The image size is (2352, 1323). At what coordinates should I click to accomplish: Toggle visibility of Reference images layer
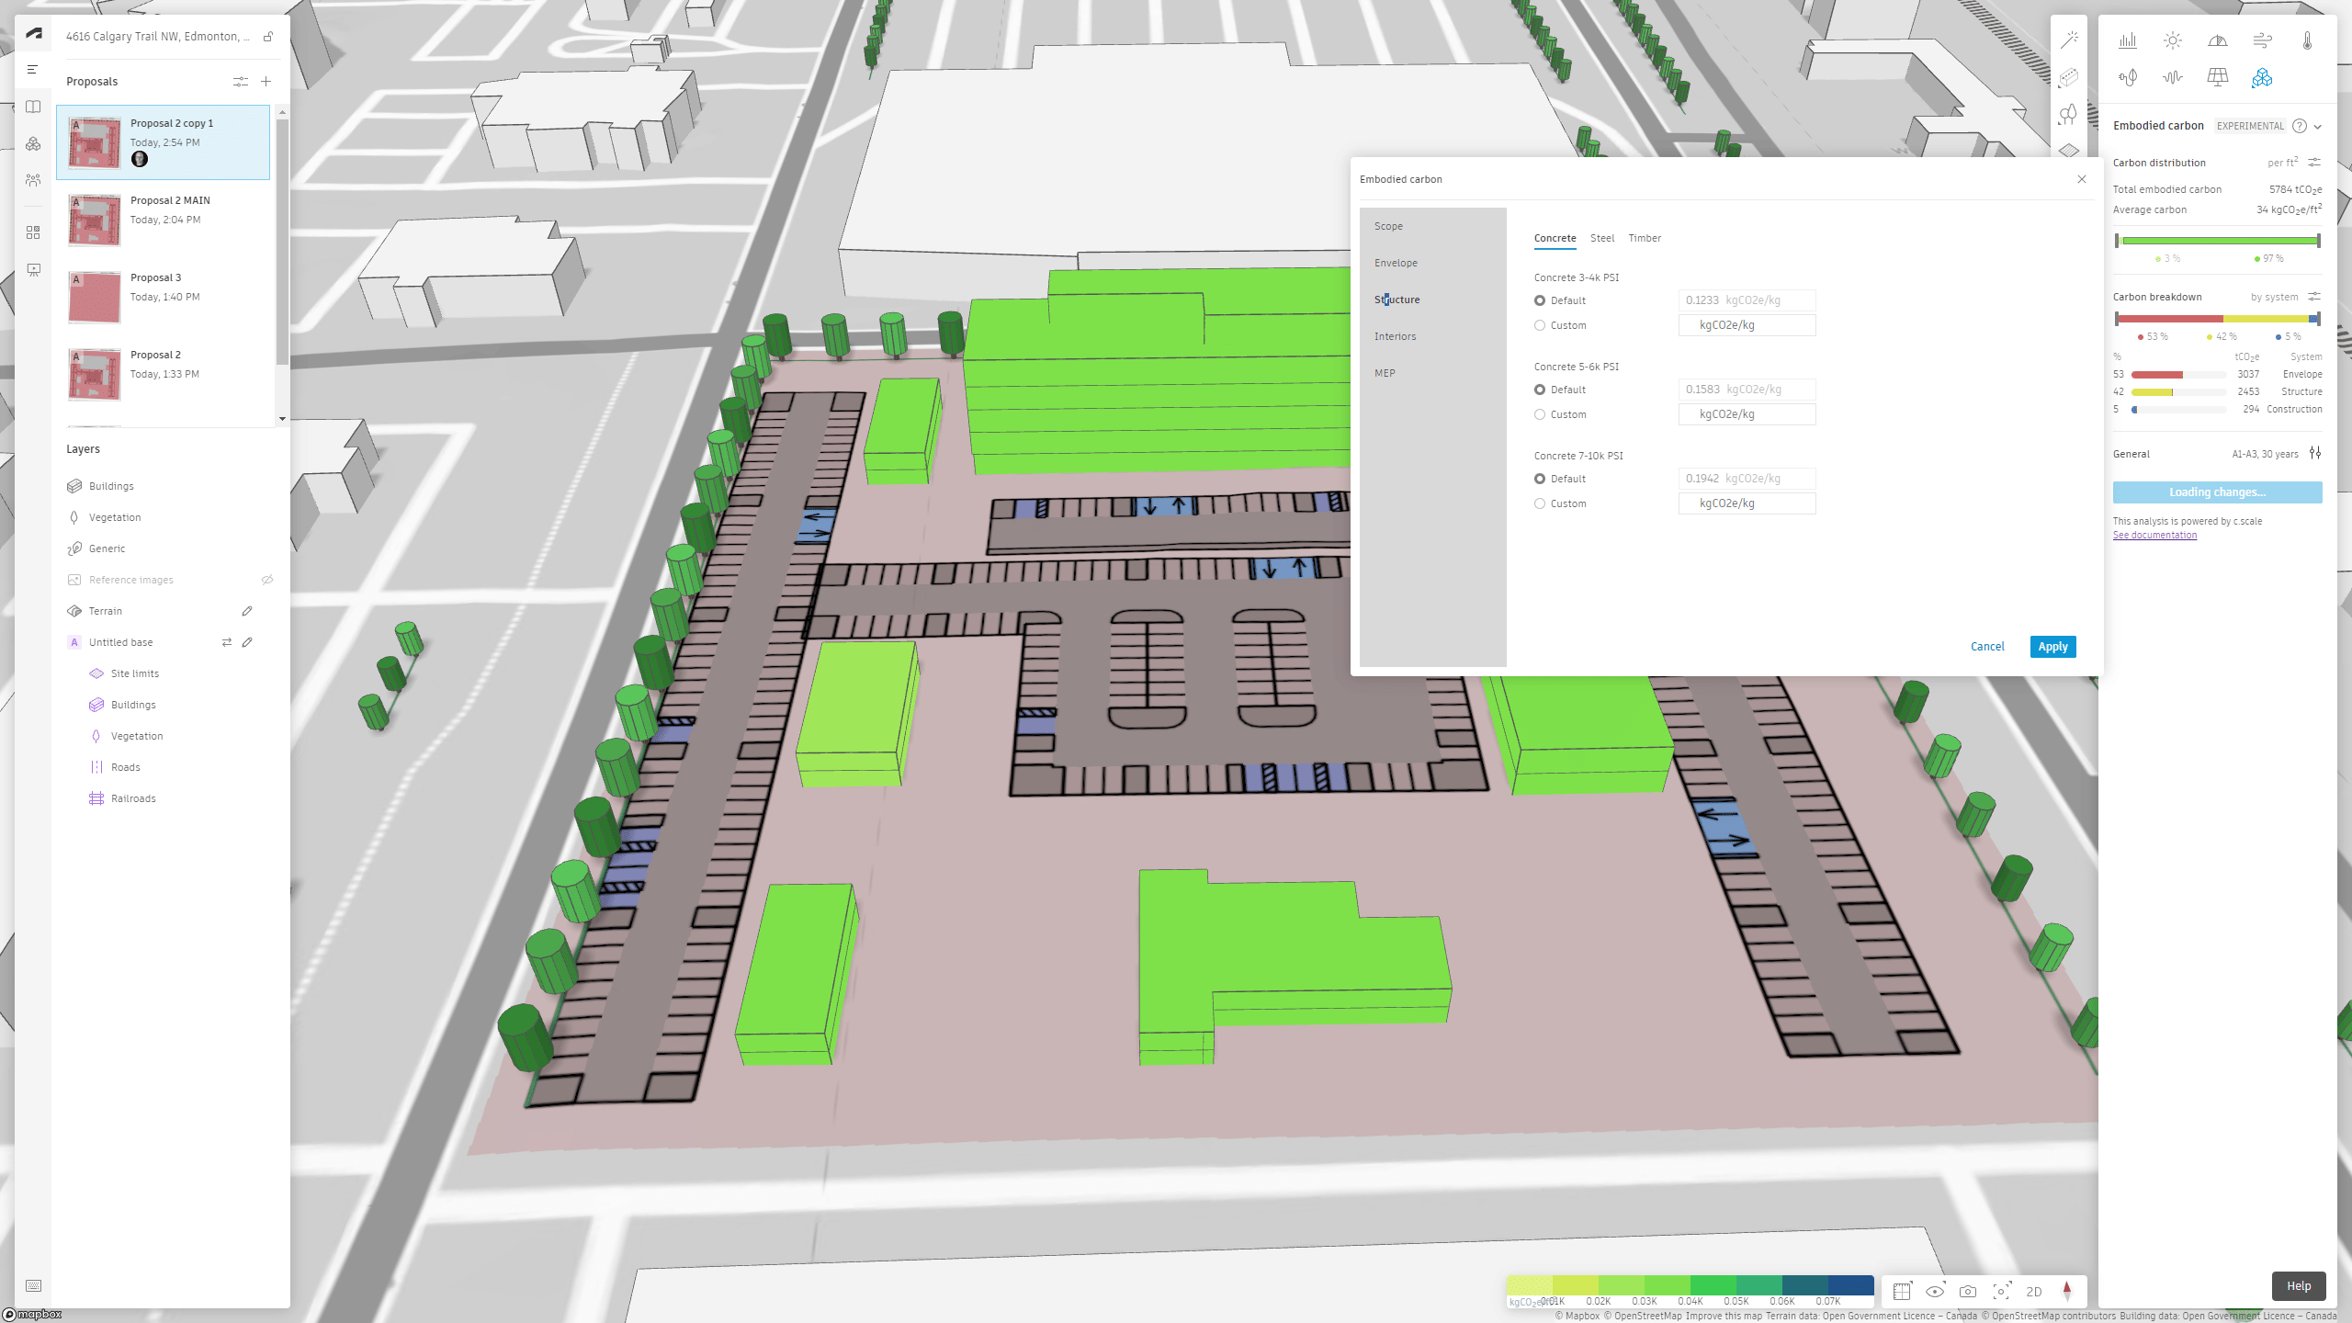point(267,579)
